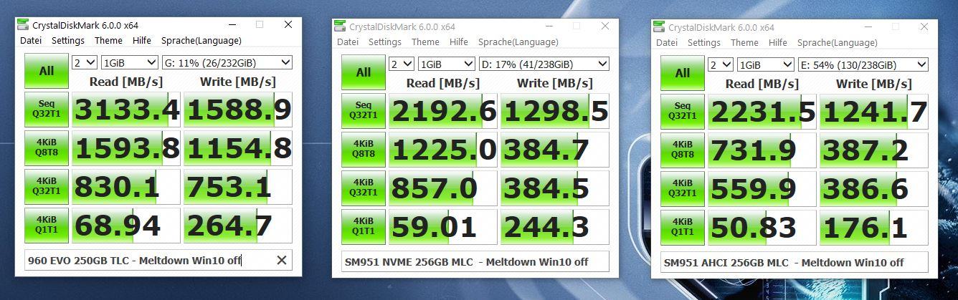Start Seq Q32T1 test in E: drive window

[683, 112]
